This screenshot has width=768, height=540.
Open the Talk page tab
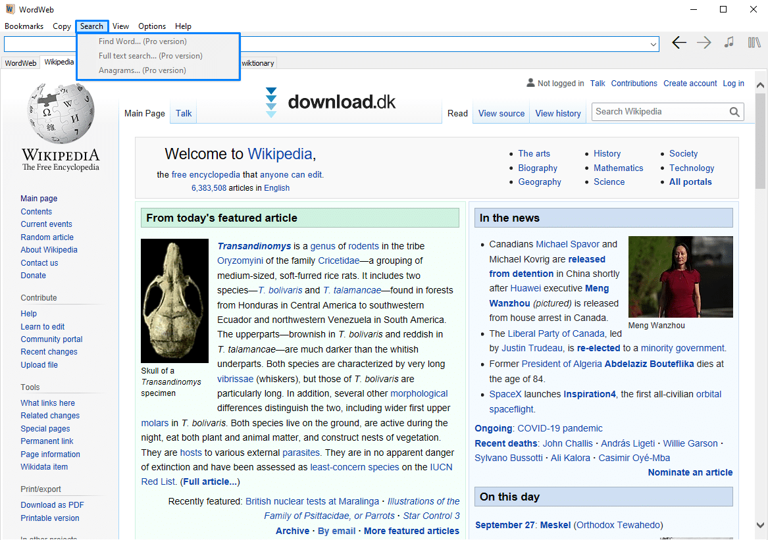(184, 114)
